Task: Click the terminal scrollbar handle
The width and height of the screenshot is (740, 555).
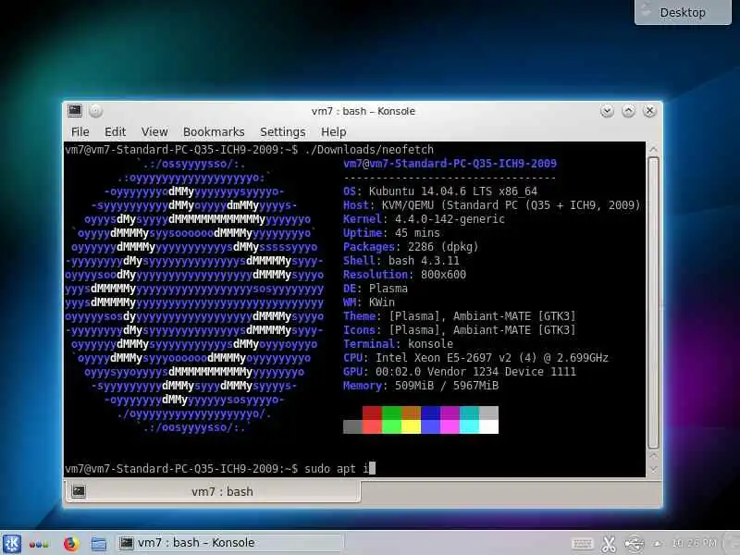Action: [653, 303]
